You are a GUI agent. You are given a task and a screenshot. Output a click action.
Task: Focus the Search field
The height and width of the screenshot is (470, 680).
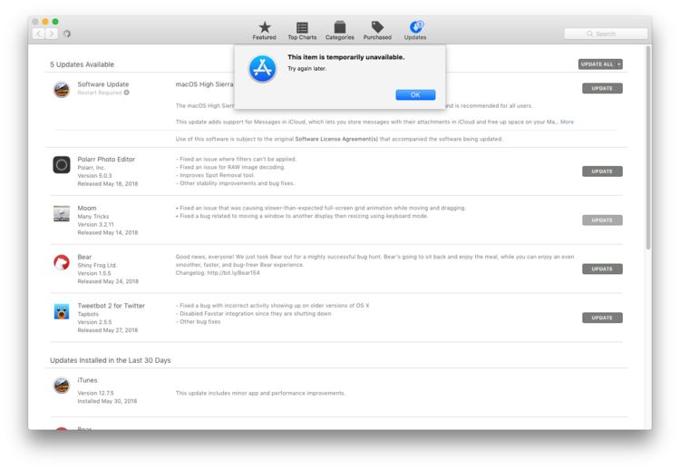pyautogui.click(x=606, y=34)
